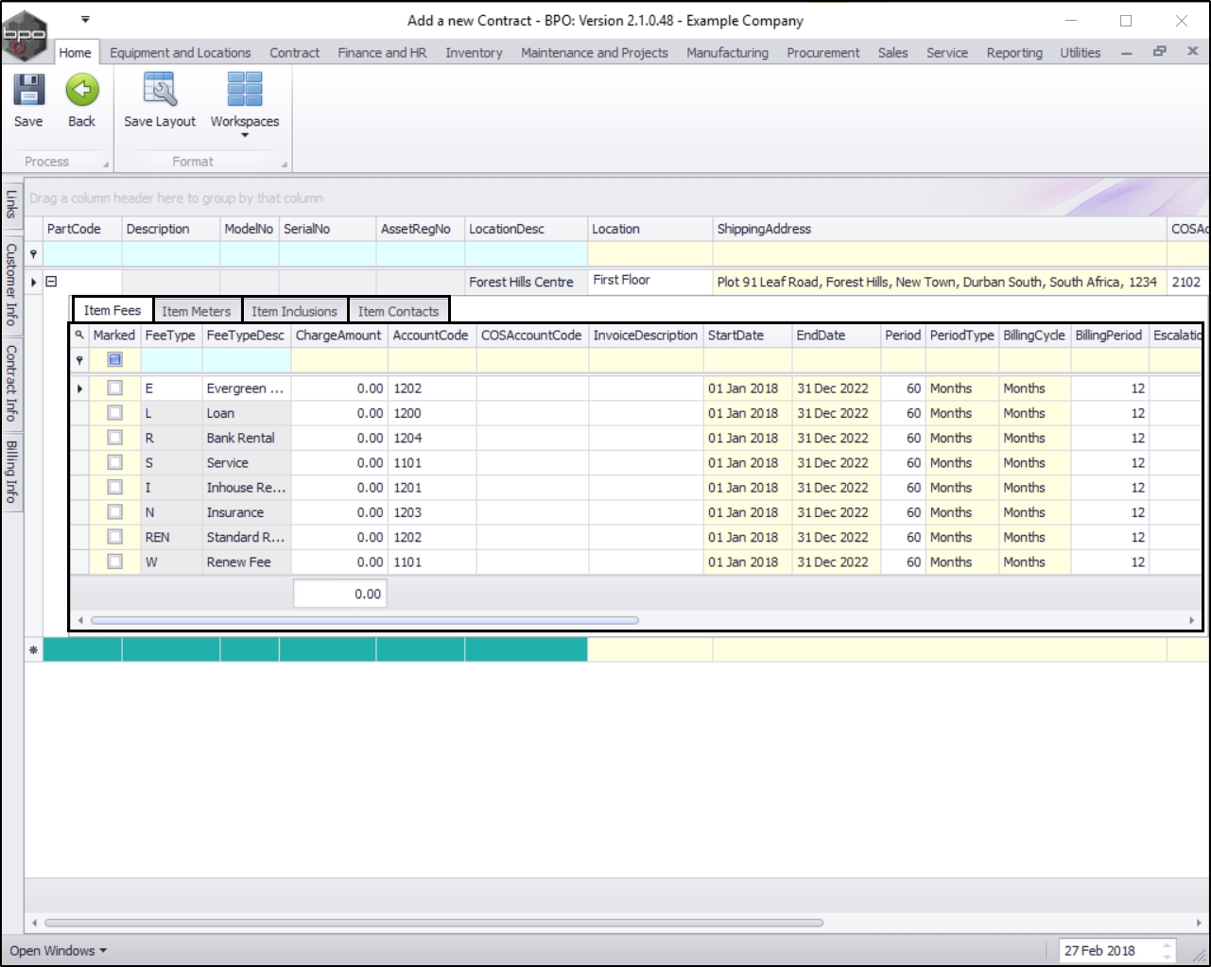Switch to the Item Meters tab
The height and width of the screenshot is (967, 1211).
point(196,311)
